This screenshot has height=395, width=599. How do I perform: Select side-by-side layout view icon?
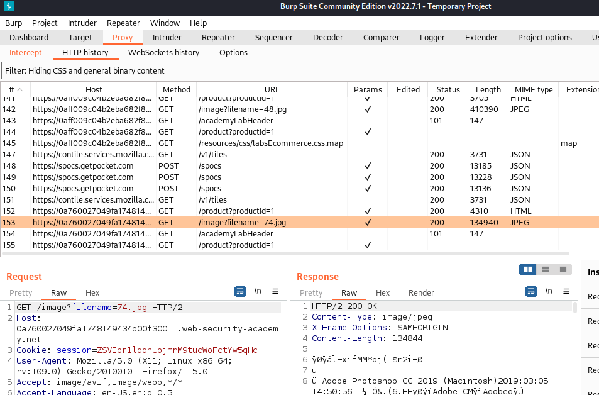[528, 269]
